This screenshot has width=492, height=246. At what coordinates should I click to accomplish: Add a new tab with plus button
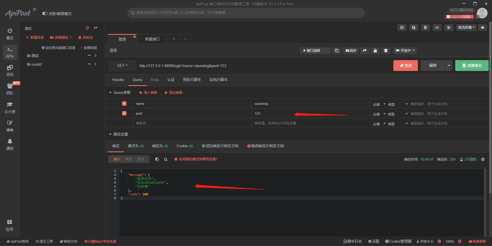(174, 39)
